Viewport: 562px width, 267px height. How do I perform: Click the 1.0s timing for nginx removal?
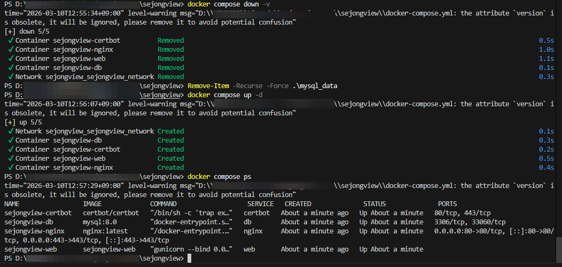coord(546,50)
